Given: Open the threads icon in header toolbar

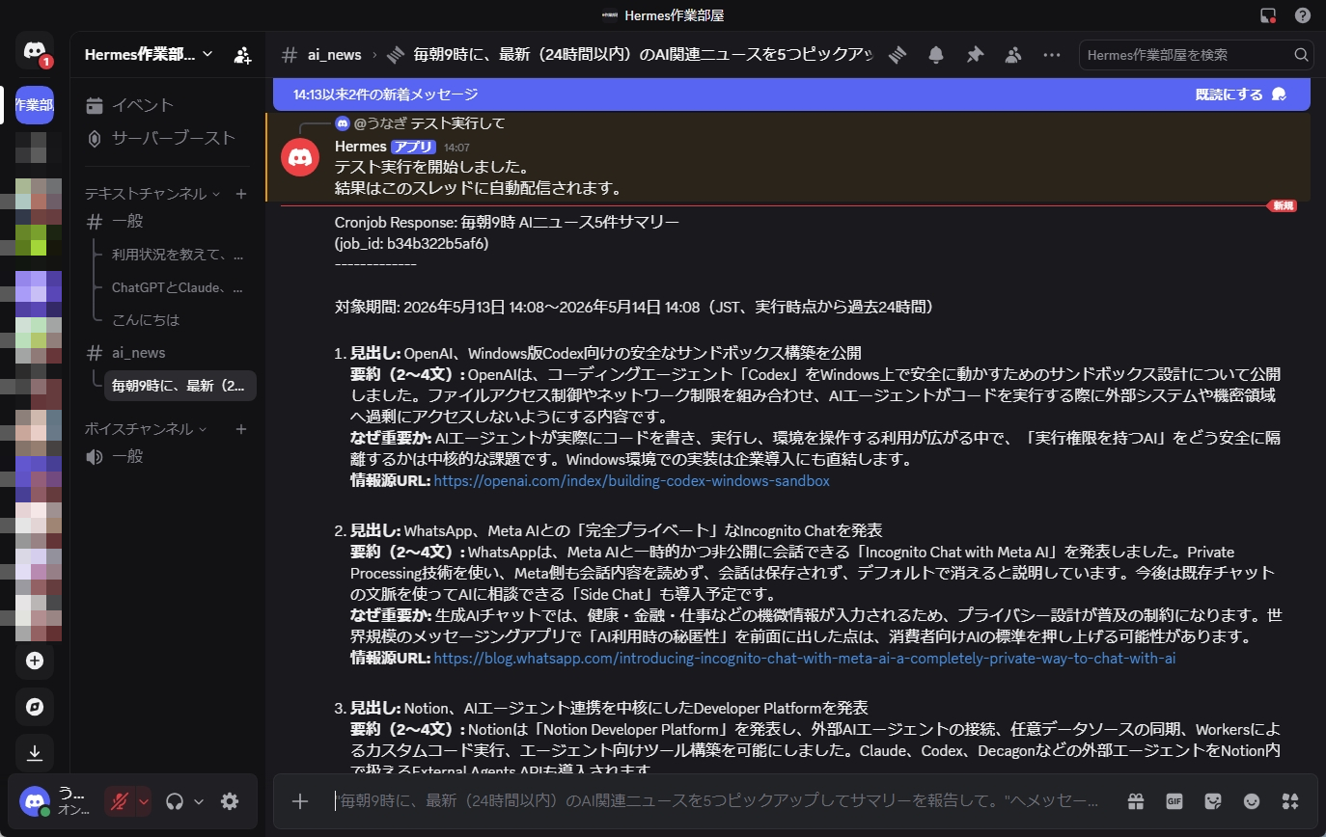Looking at the screenshot, I should click(x=898, y=55).
